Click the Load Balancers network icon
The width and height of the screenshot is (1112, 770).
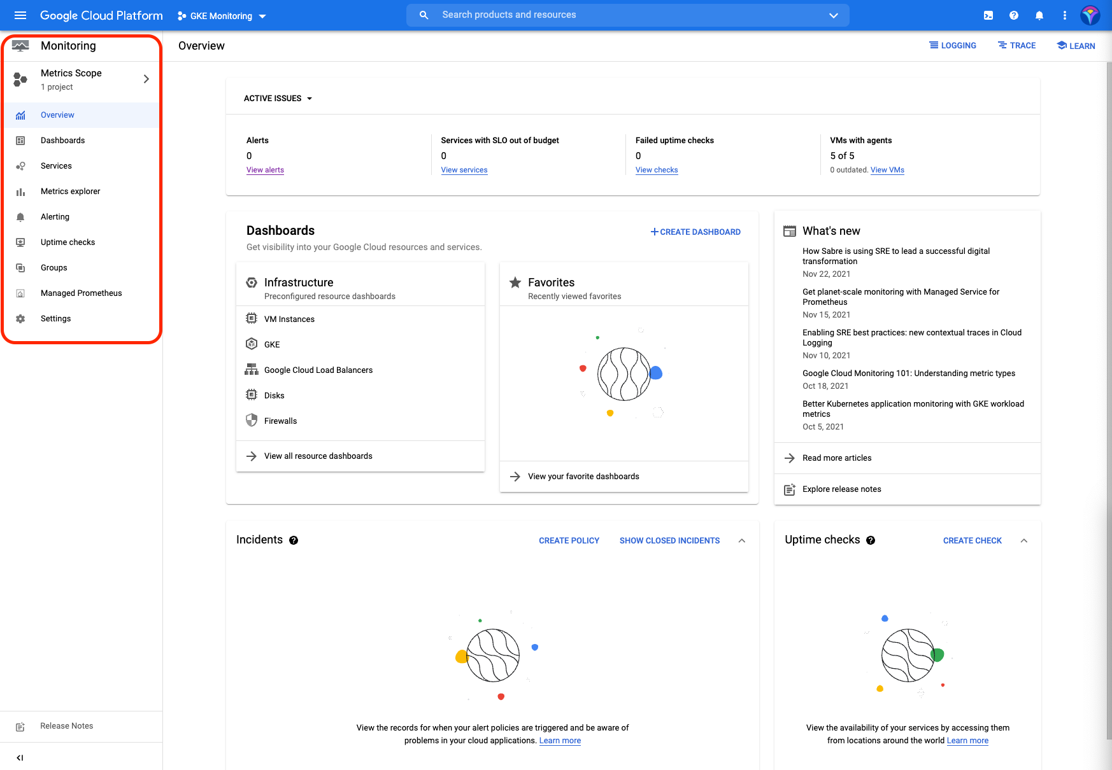252,369
